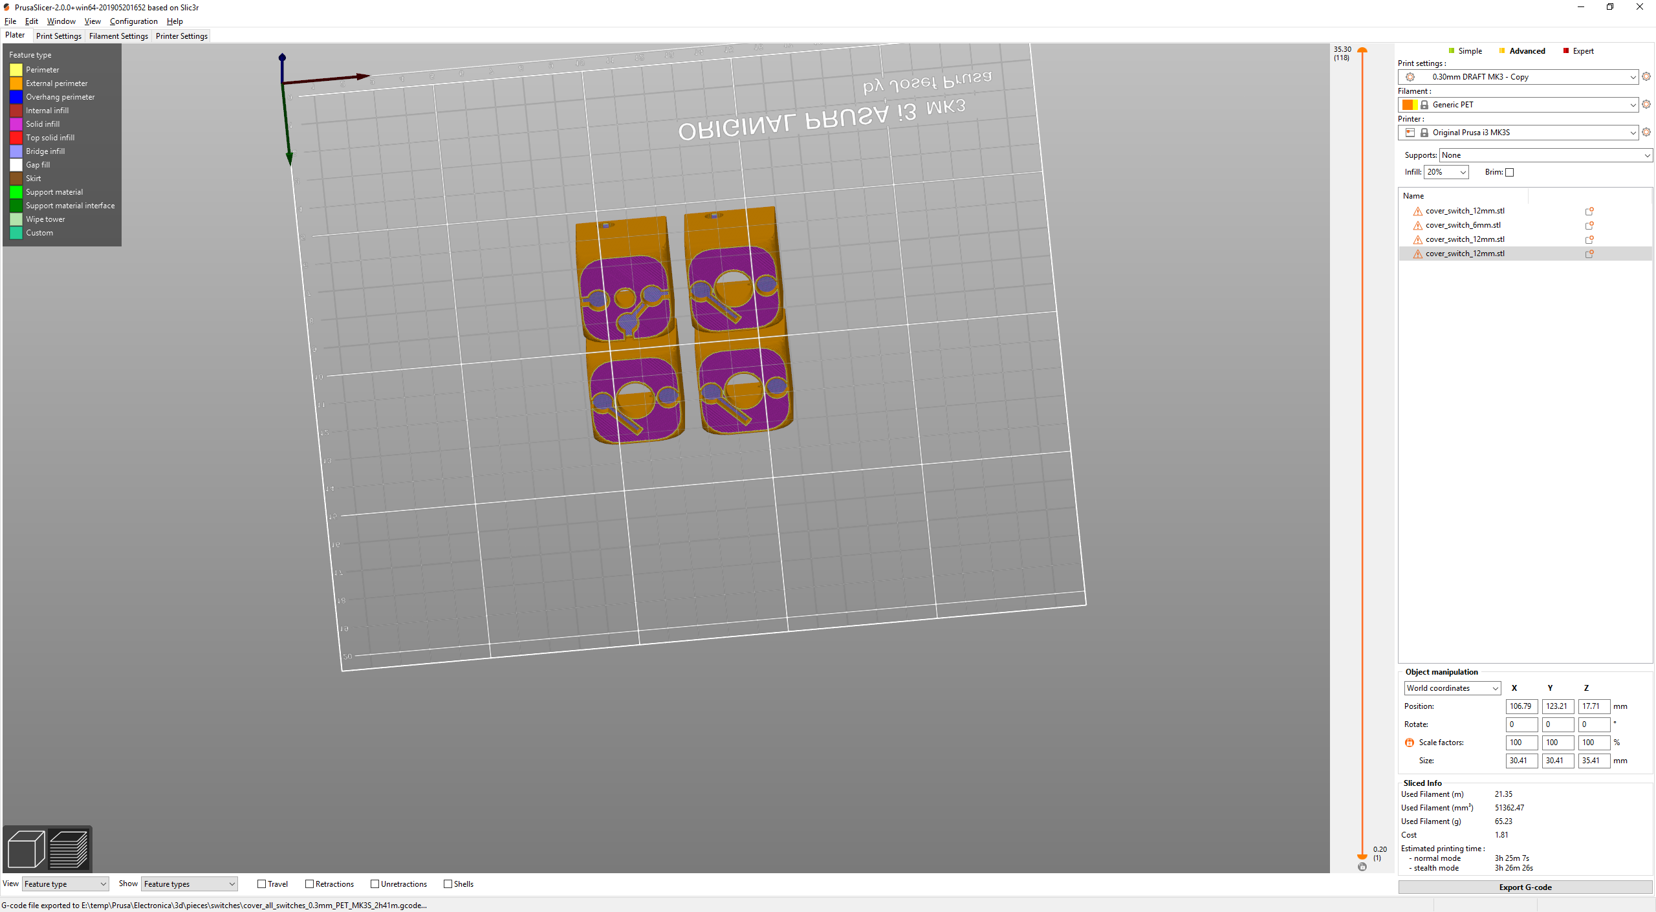Image resolution: width=1656 pixels, height=912 pixels.
Task: Switch to Filament Settings tab
Action: pos(118,36)
